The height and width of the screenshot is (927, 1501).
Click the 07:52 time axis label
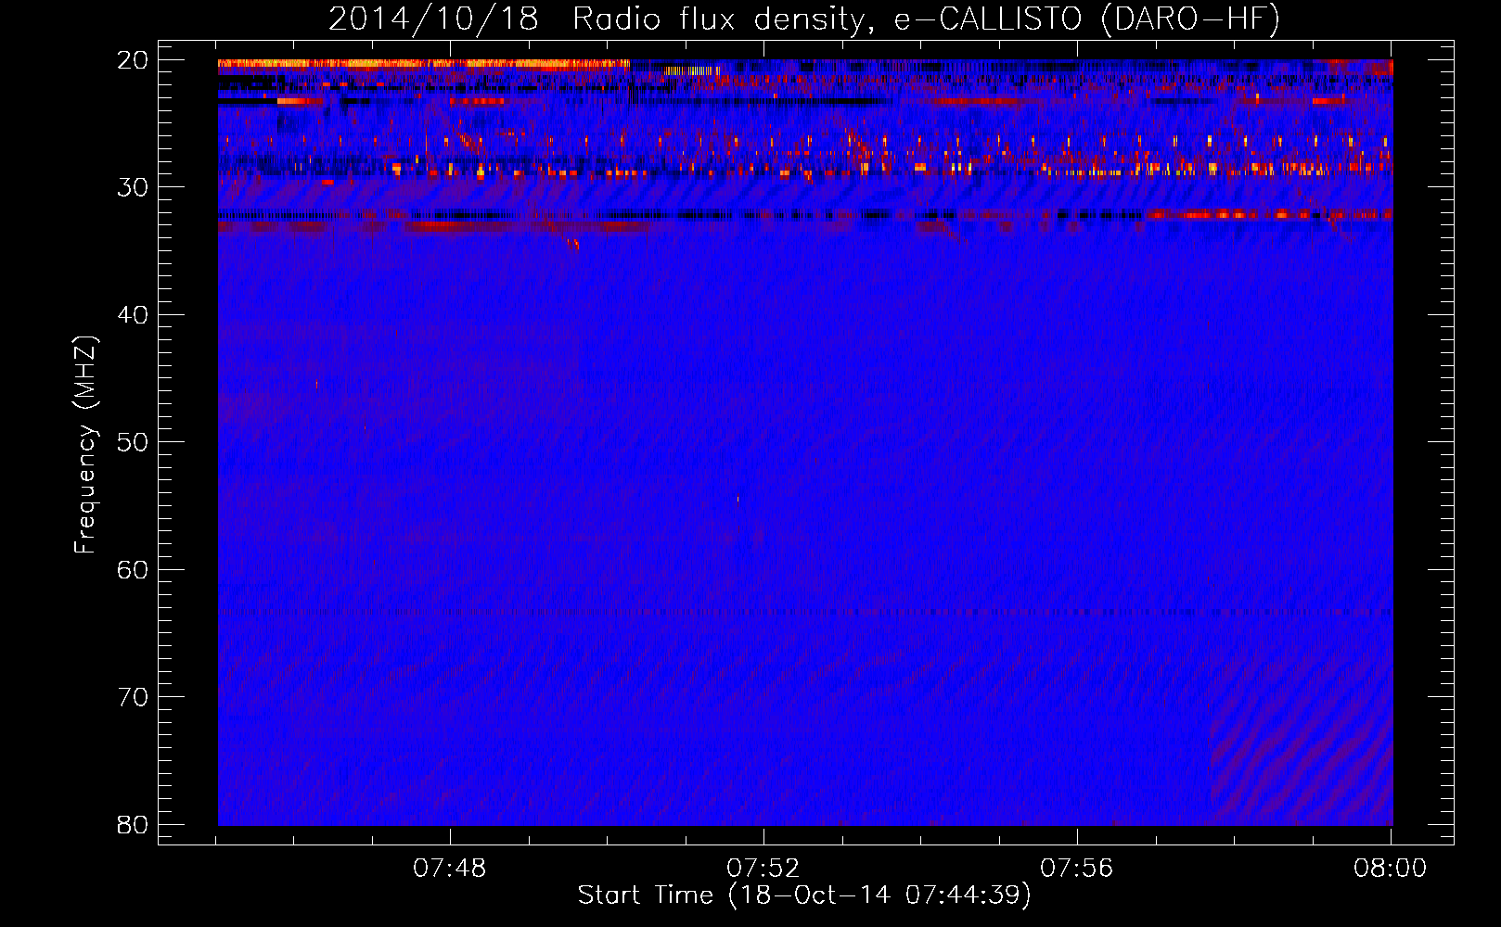pos(763,869)
